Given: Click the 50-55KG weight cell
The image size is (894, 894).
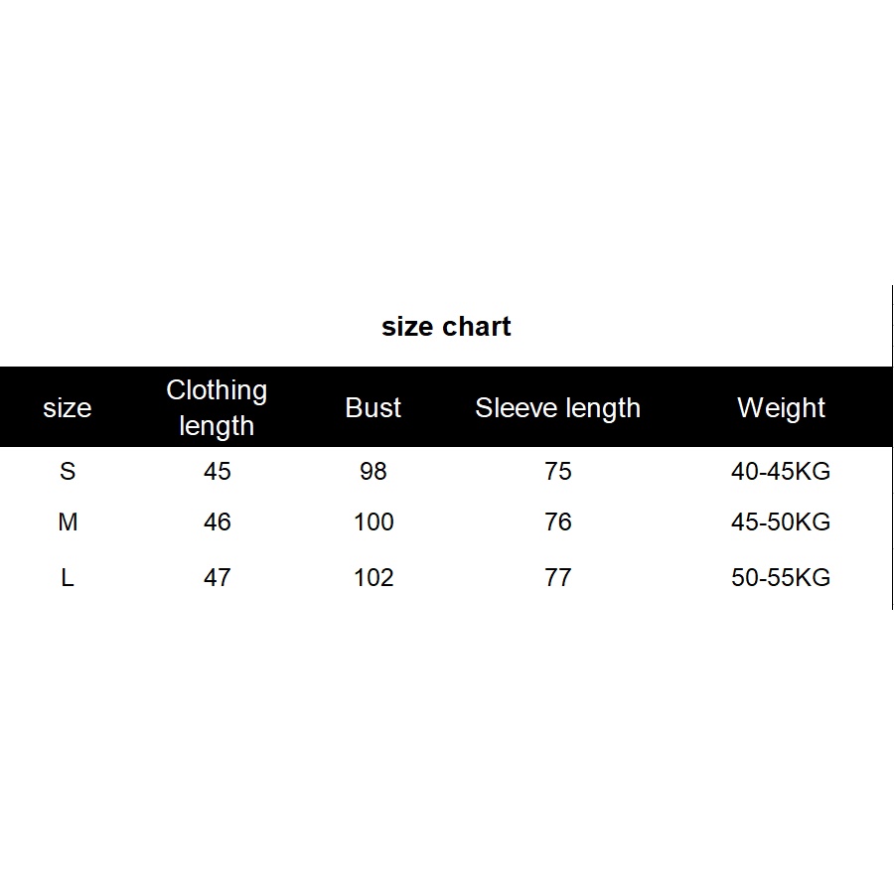Looking at the screenshot, I should tap(781, 577).
